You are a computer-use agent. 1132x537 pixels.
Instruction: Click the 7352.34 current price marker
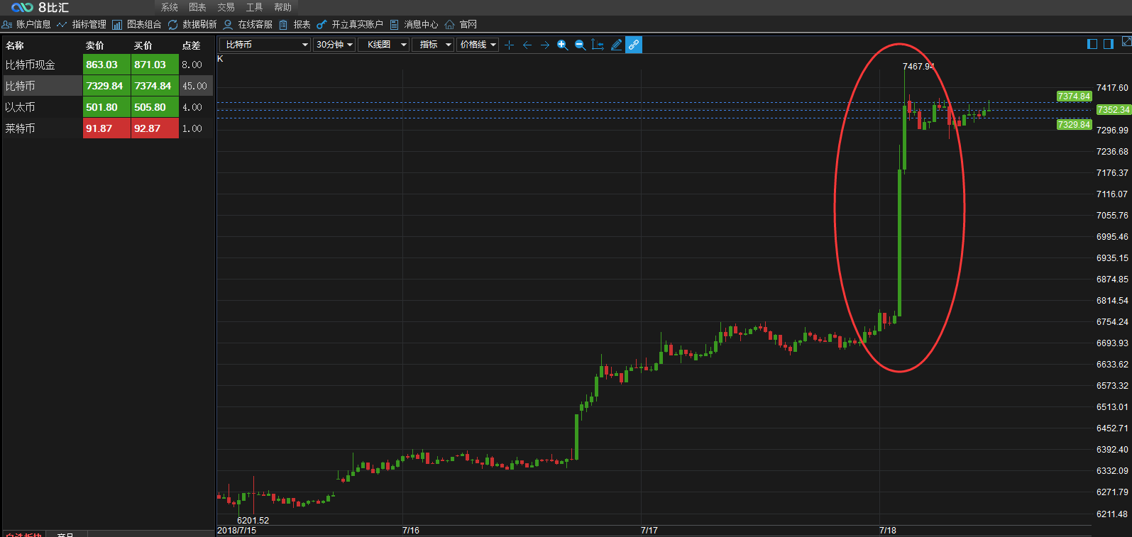(1114, 110)
